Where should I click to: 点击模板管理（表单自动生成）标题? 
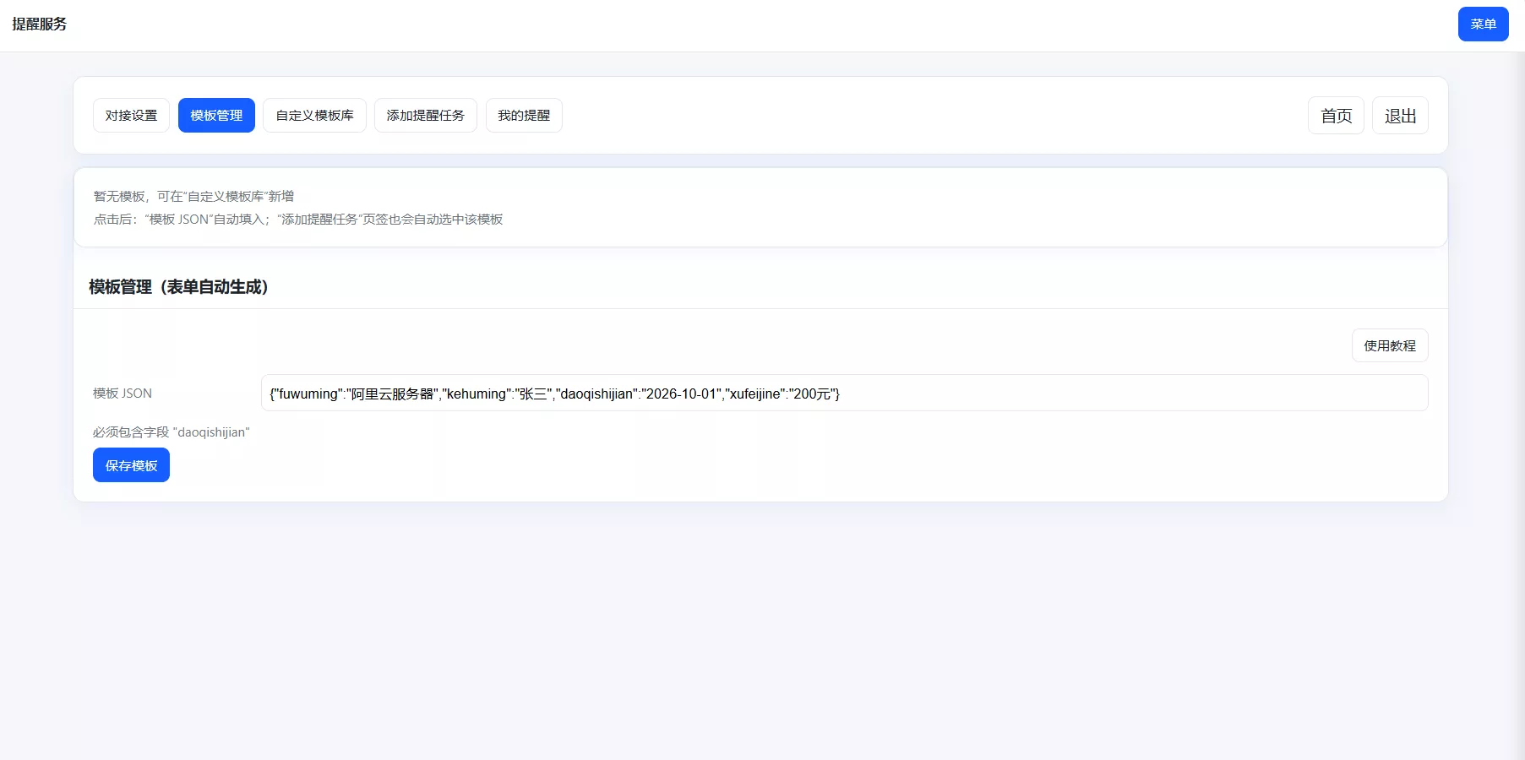[x=178, y=287]
